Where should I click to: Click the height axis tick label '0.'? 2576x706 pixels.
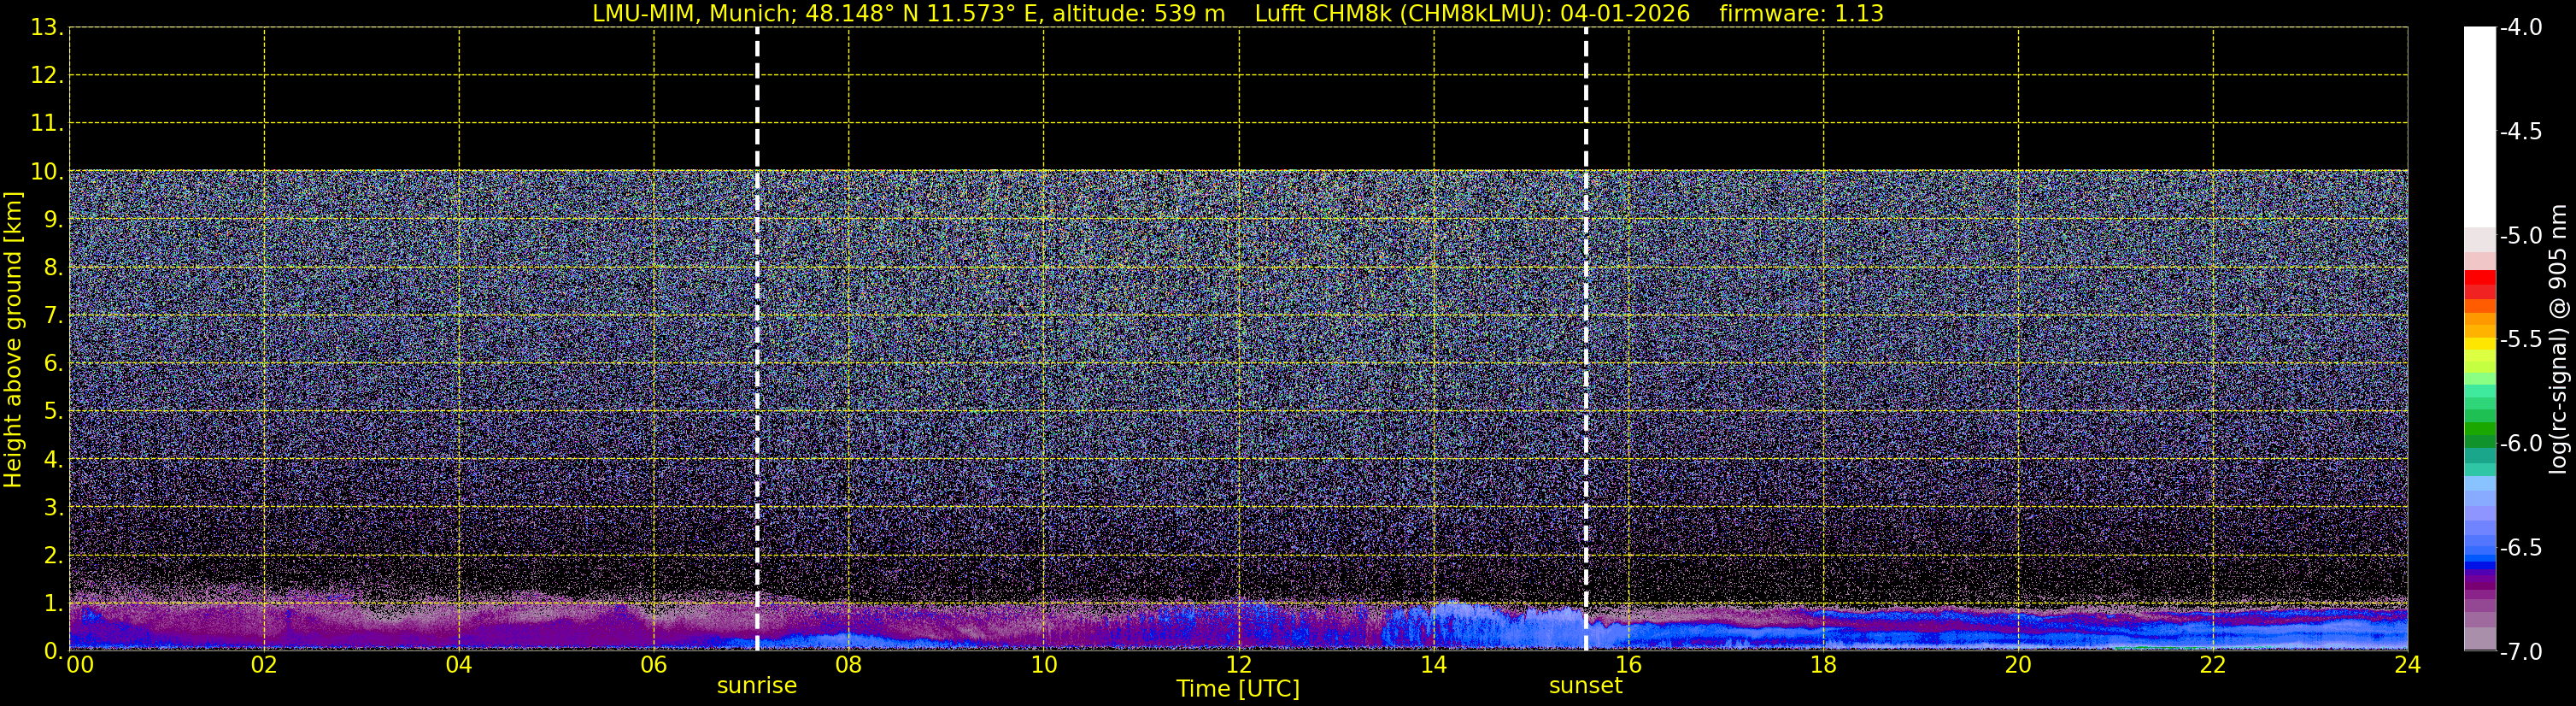pos(53,651)
